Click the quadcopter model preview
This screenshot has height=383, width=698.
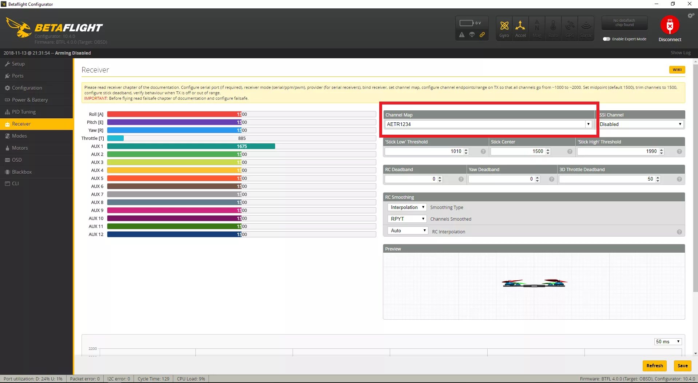click(x=534, y=283)
